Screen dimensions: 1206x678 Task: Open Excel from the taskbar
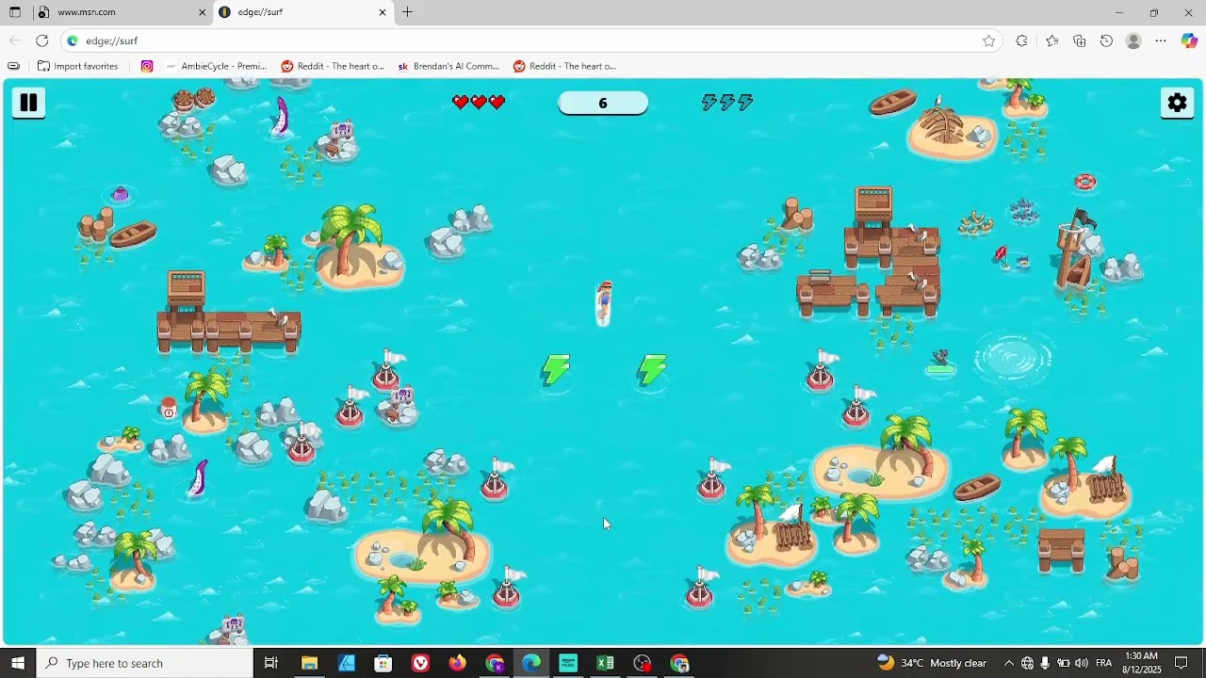(605, 663)
